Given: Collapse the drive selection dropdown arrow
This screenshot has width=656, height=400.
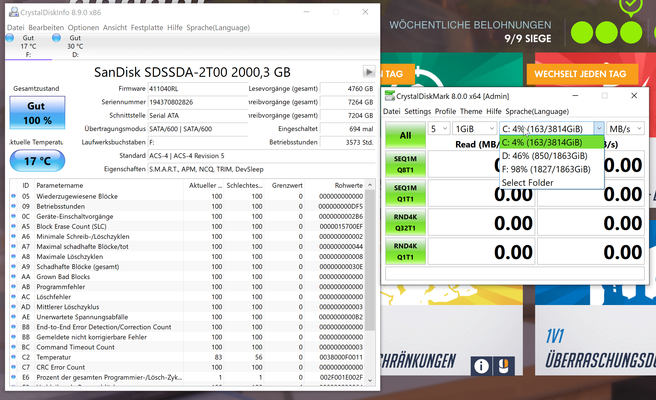Looking at the screenshot, I should pos(599,128).
